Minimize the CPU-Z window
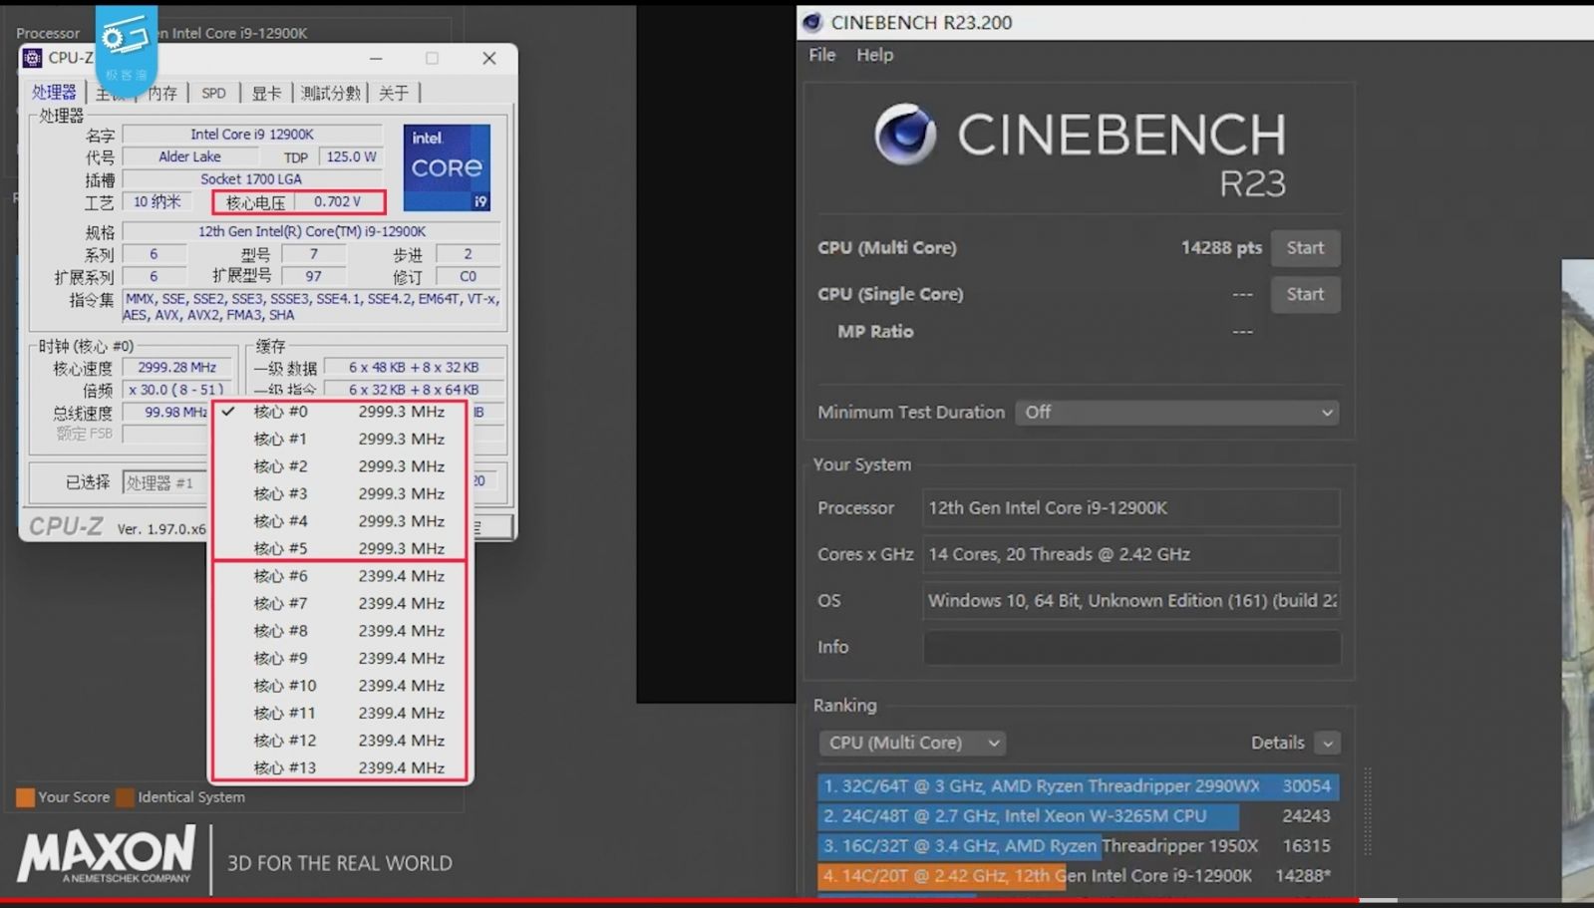Image resolution: width=1594 pixels, height=908 pixels. click(376, 58)
